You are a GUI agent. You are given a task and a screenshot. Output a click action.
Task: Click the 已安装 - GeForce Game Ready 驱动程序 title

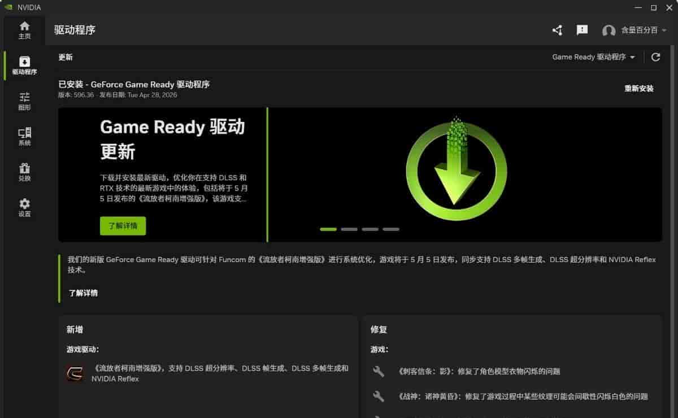click(x=134, y=84)
